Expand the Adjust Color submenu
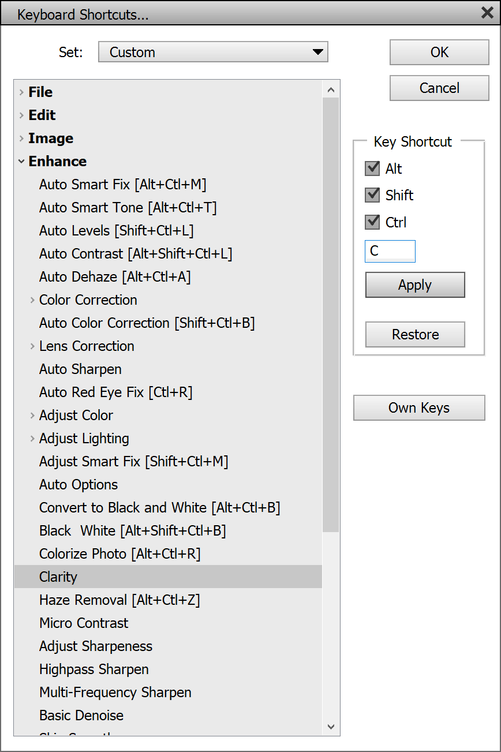 coord(32,416)
